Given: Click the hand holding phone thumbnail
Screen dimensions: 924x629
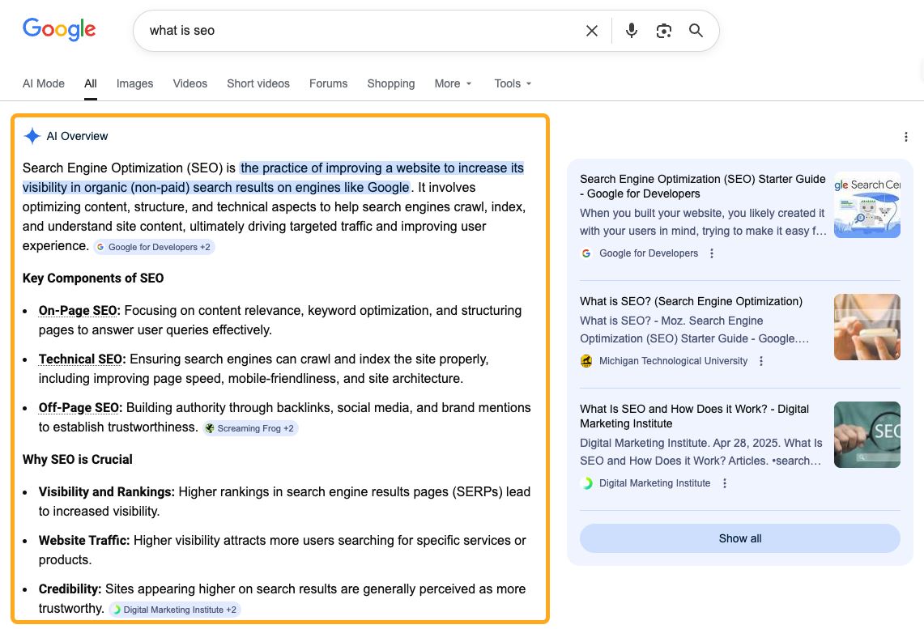Looking at the screenshot, I should [867, 327].
